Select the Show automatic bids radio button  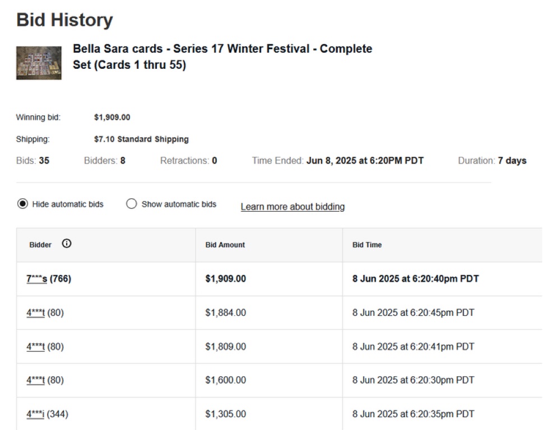(132, 204)
